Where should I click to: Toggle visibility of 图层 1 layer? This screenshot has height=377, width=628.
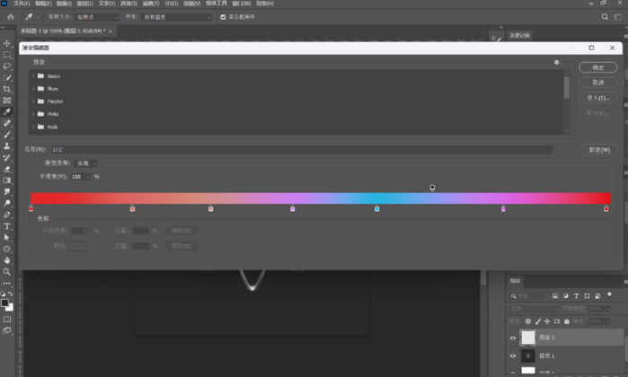(513, 356)
